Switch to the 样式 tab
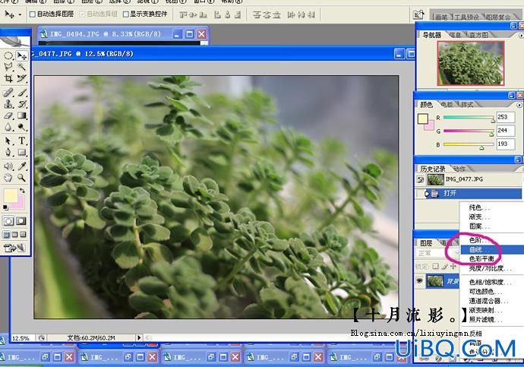Viewport: 524px width, 367px height. pos(467,105)
